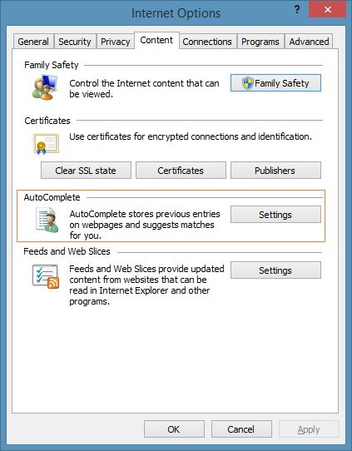352x451 pixels.
Task: Switch to the General tab
Action: click(x=33, y=42)
